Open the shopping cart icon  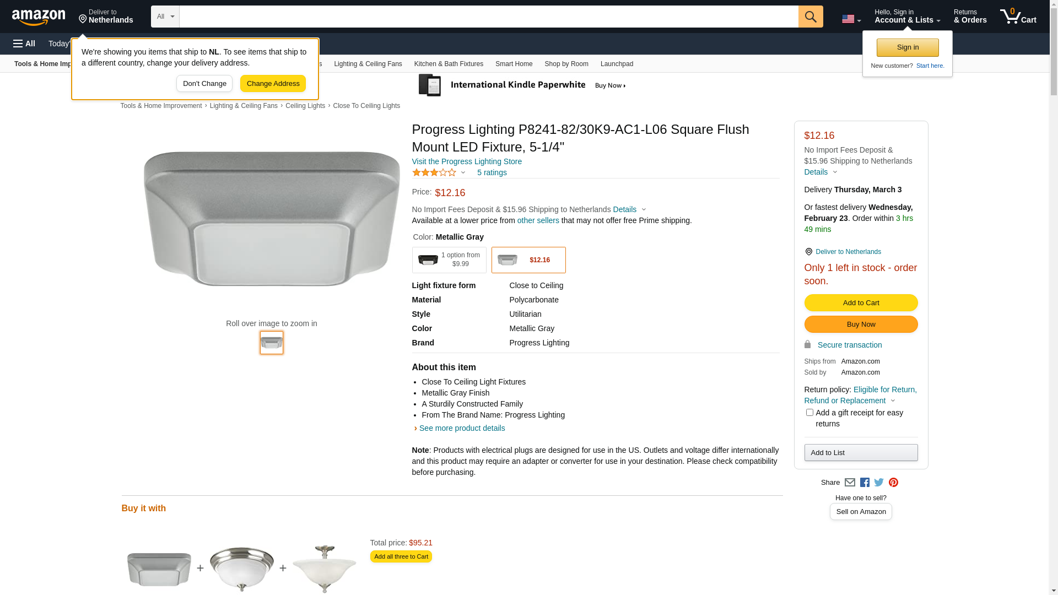1017,17
